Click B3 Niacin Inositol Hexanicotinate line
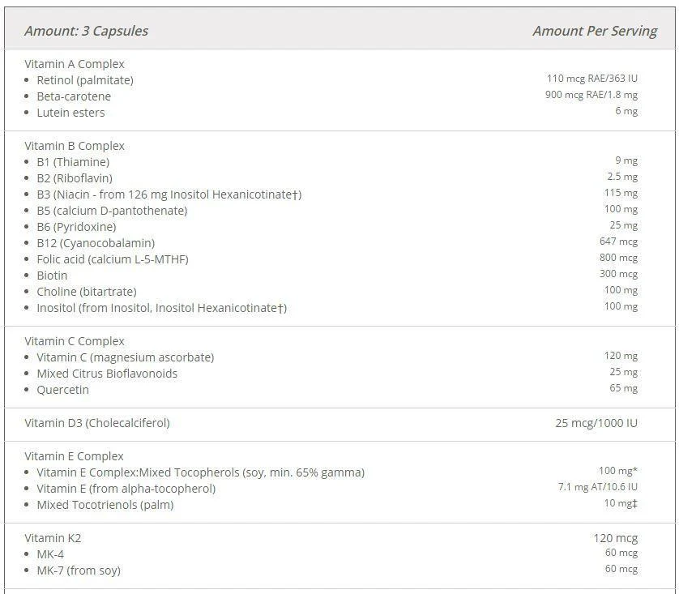The height and width of the screenshot is (594, 679). click(x=169, y=194)
